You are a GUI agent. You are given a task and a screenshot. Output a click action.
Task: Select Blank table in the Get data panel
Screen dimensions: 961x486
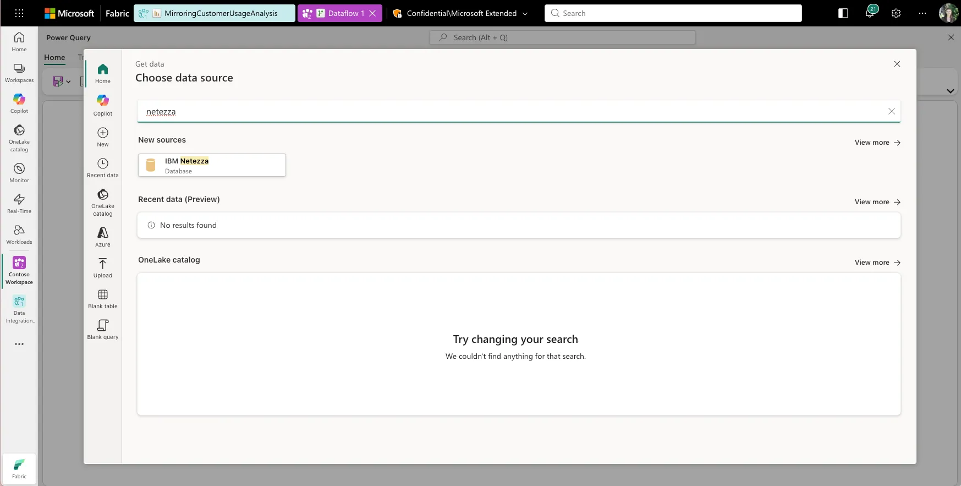click(103, 299)
